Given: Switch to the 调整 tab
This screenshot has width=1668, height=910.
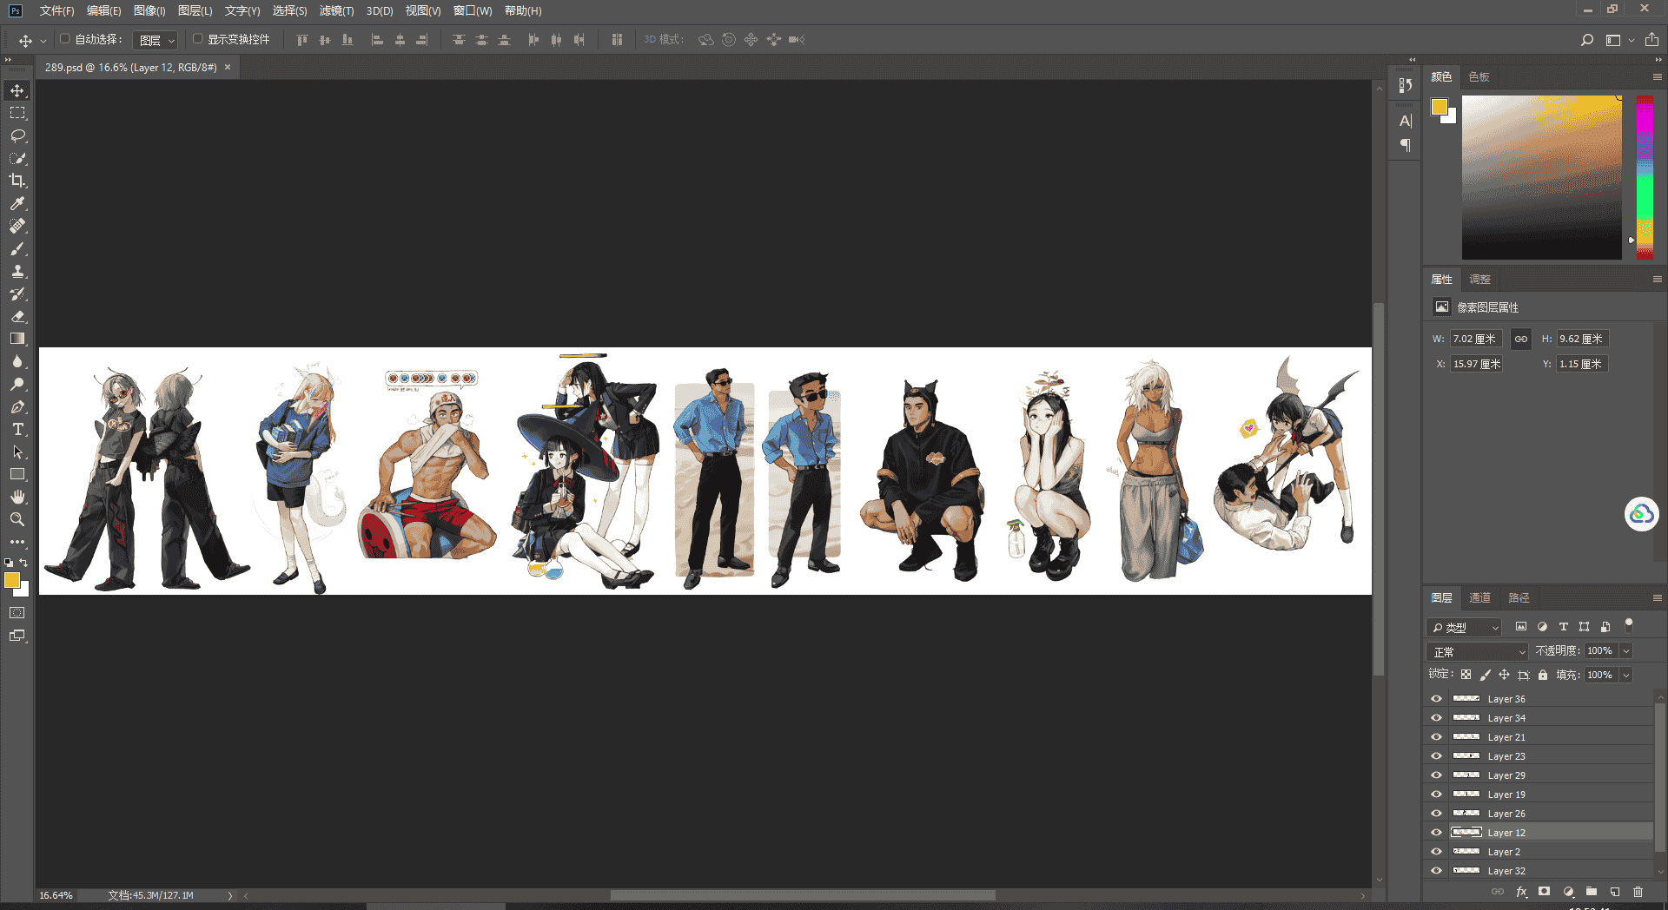Looking at the screenshot, I should [x=1479, y=279].
